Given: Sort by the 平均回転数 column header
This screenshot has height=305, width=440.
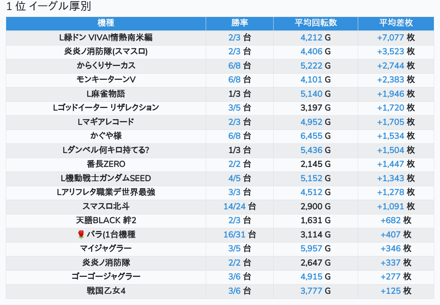Looking at the screenshot, I should click(x=315, y=23).
